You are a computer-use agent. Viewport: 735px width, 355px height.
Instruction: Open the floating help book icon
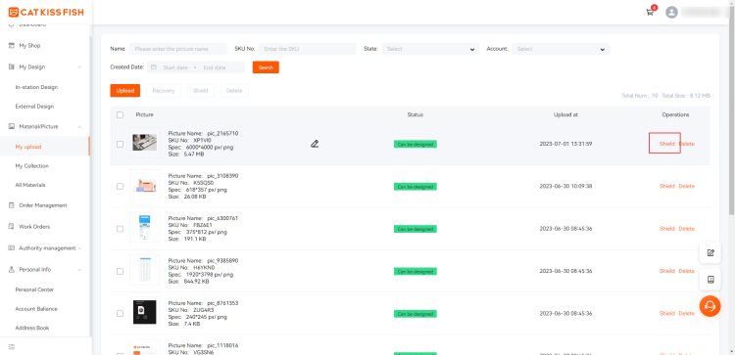710,280
